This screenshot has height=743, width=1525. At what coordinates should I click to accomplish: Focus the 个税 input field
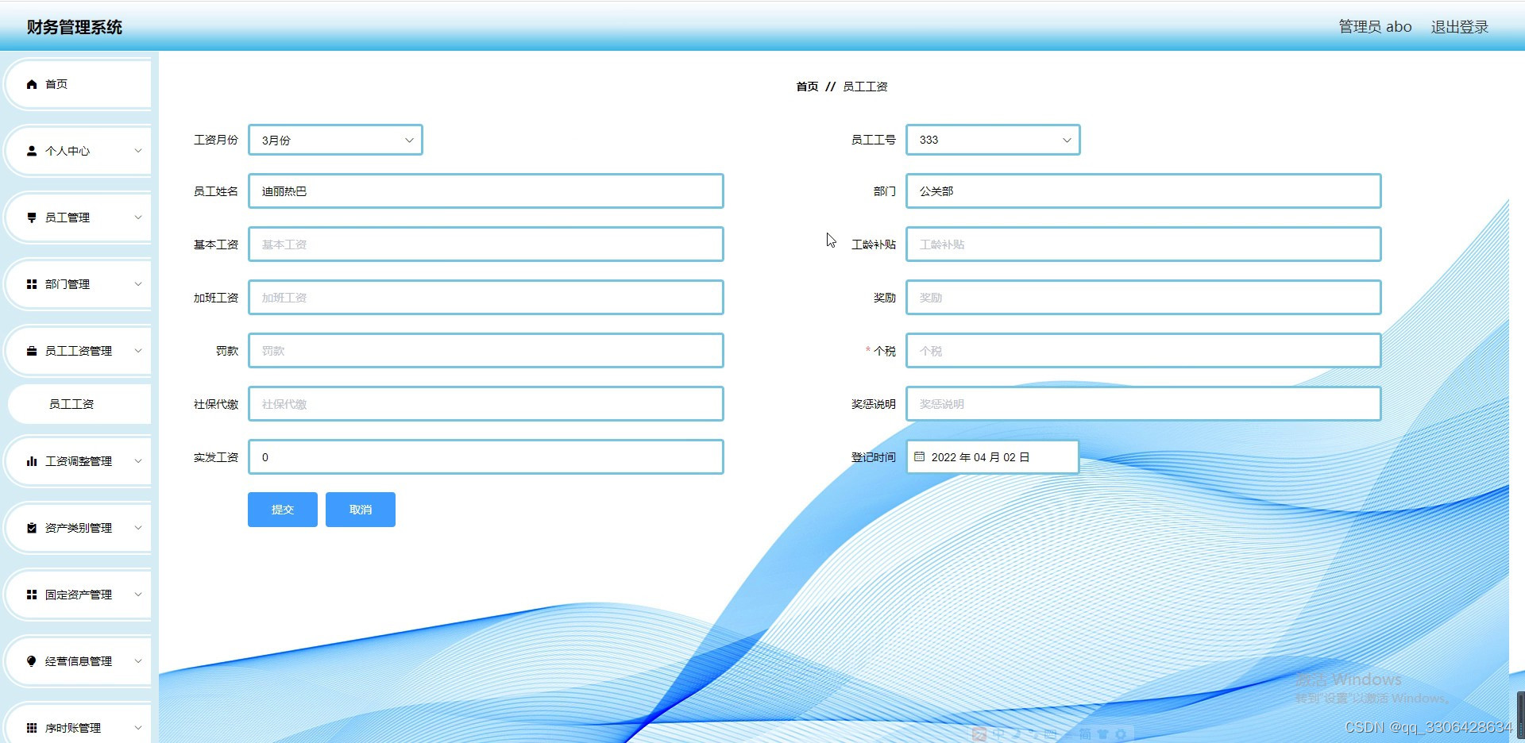tap(1144, 351)
